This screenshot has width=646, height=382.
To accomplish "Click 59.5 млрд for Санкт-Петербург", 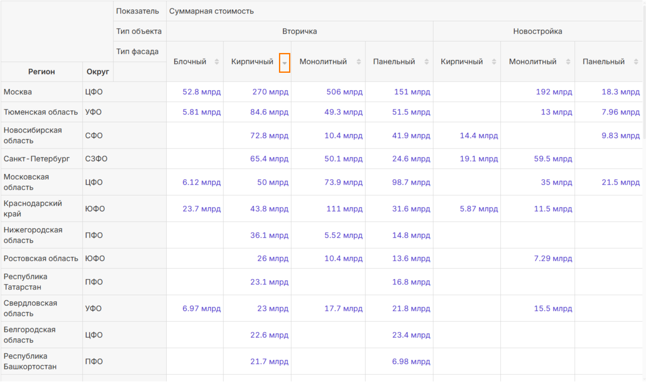I will pyautogui.click(x=553, y=159).
